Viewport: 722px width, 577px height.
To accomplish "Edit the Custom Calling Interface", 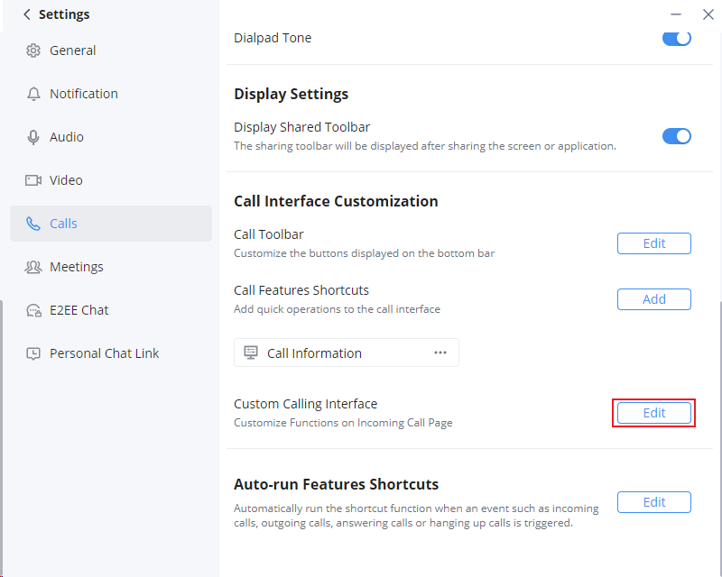I will [653, 413].
